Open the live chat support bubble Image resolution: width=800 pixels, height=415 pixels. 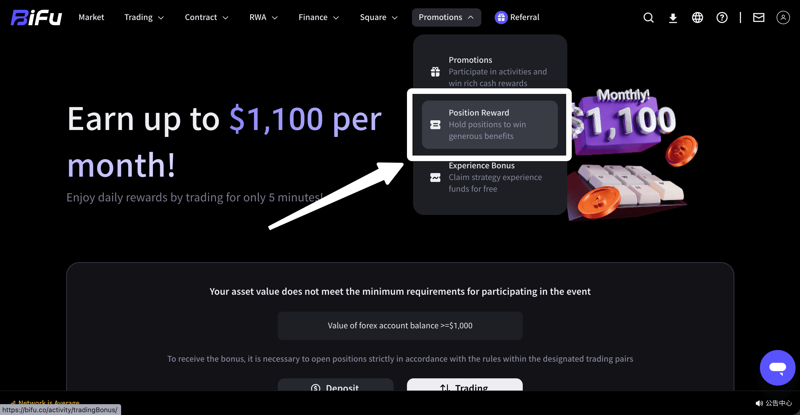click(x=777, y=367)
